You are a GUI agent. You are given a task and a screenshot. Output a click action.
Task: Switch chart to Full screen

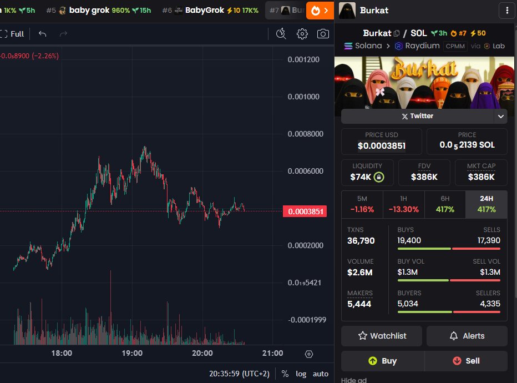tap(12, 34)
